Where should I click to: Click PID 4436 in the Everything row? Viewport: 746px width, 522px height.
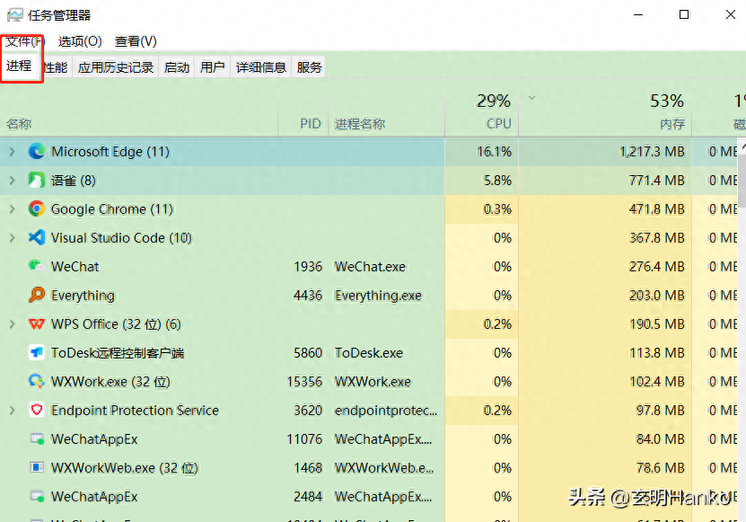[x=308, y=296]
